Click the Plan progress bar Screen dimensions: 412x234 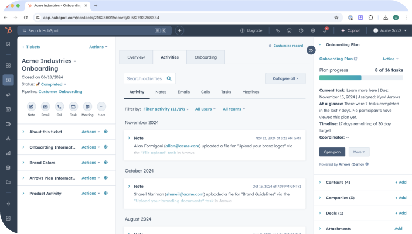click(x=361, y=78)
